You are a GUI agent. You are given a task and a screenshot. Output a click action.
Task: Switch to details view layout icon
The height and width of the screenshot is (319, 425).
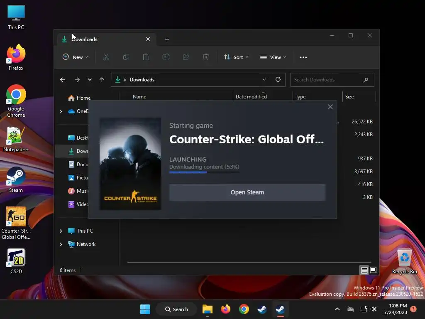click(364, 270)
